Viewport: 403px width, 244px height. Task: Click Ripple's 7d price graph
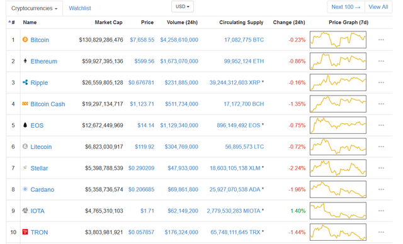tap(338, 82)
